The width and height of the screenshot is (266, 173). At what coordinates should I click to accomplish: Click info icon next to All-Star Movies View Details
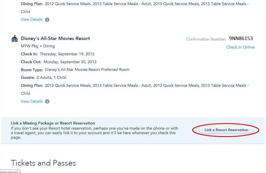[x=47, y=102]
